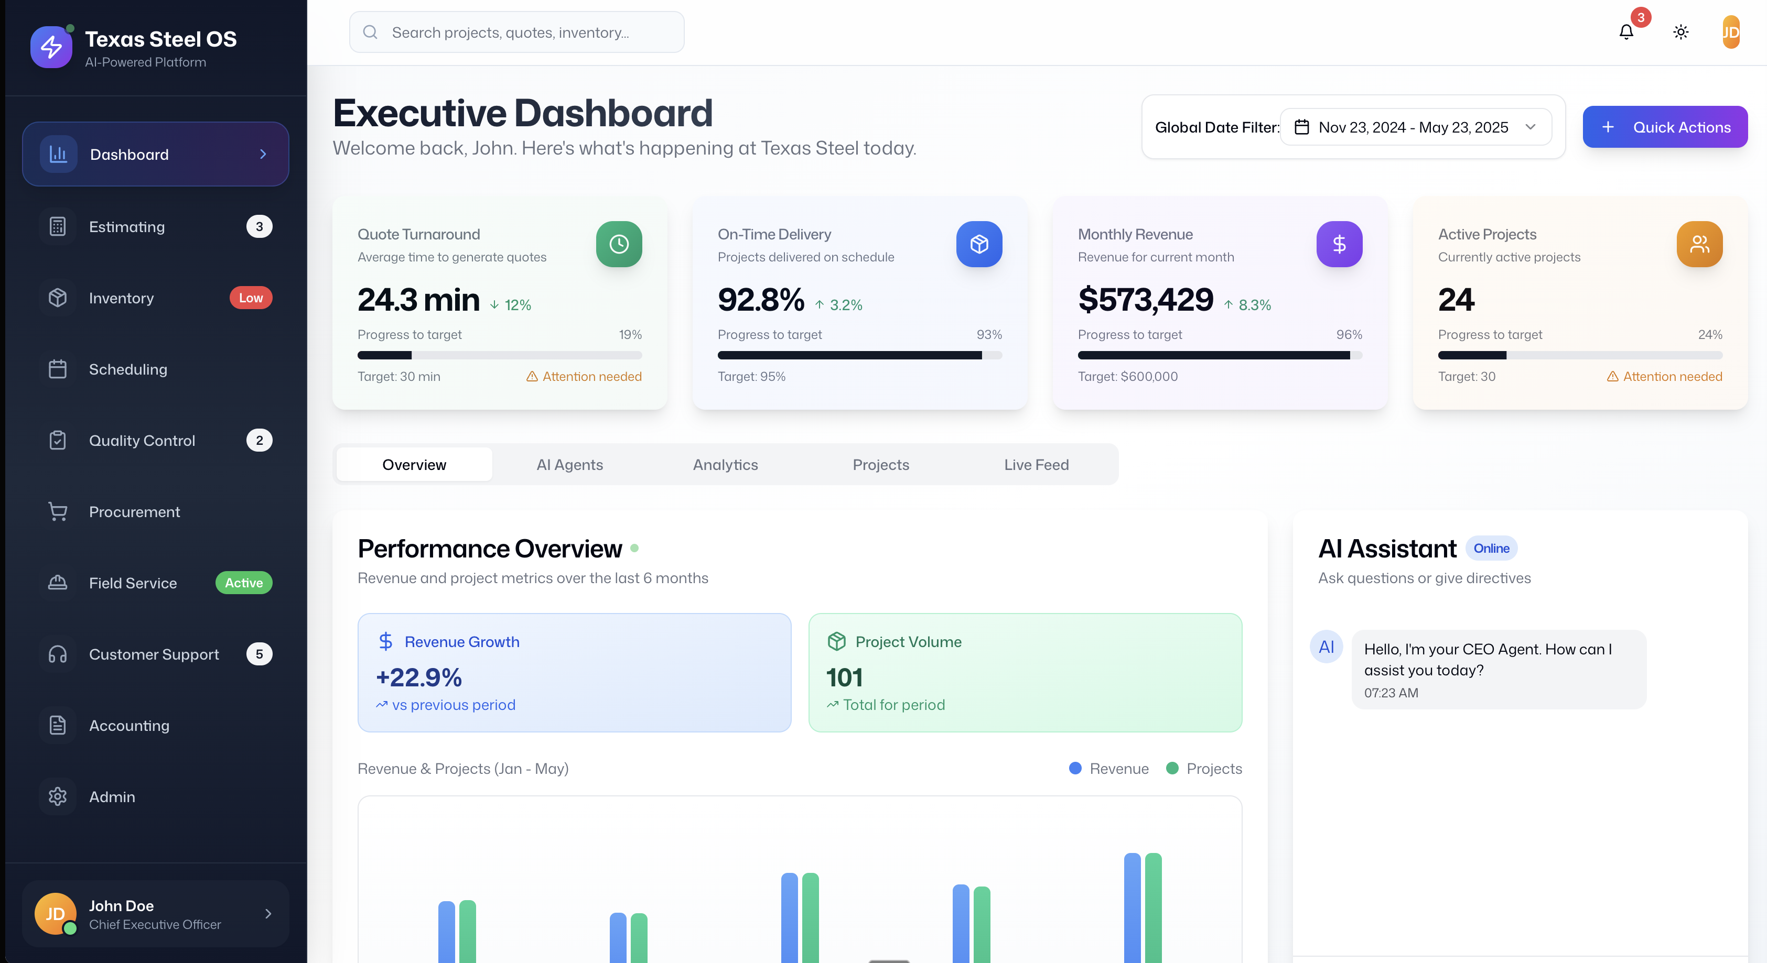
Task: Open Scheduling from the sidebar
Action: [129, 369]
